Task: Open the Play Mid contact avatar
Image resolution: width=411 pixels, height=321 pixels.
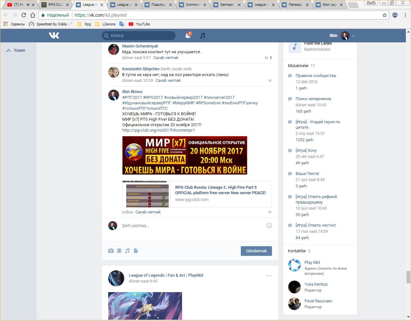Action: pos(294,265)
